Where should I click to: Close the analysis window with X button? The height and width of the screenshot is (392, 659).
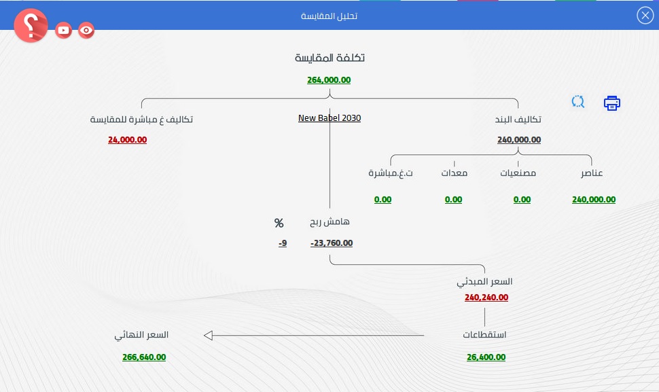point(644,15)
